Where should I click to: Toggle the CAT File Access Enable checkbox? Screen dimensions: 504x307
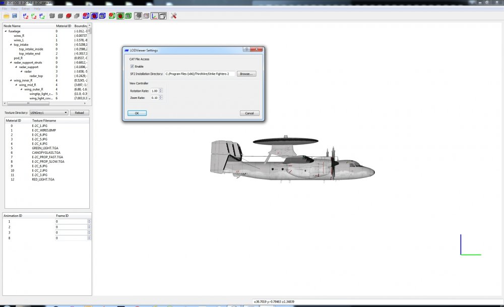coord(132,66)
